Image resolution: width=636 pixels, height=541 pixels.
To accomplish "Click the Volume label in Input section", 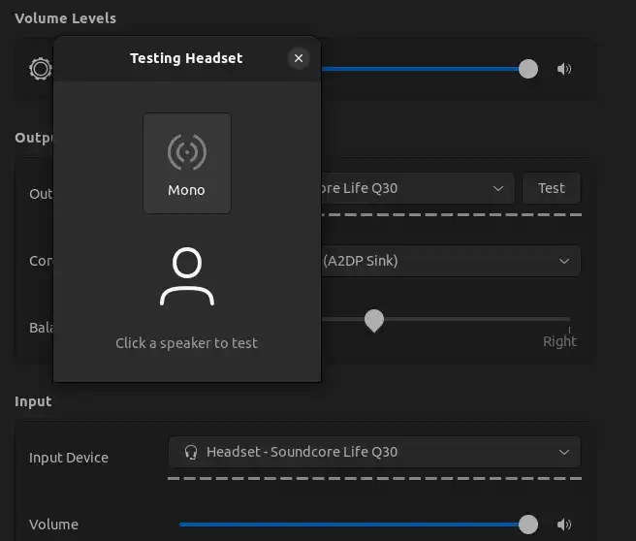I will click(x=53, y=525).
